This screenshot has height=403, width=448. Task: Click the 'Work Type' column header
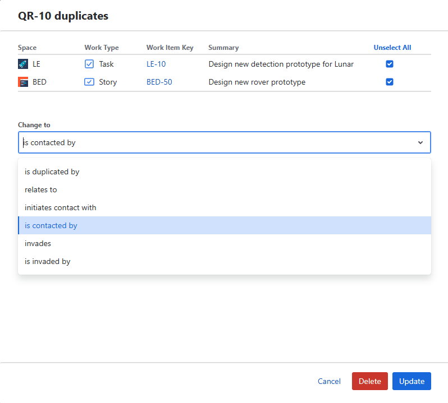(102, 48)
